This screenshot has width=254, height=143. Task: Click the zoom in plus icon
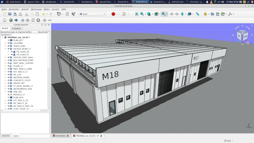(x=45, y=20)
